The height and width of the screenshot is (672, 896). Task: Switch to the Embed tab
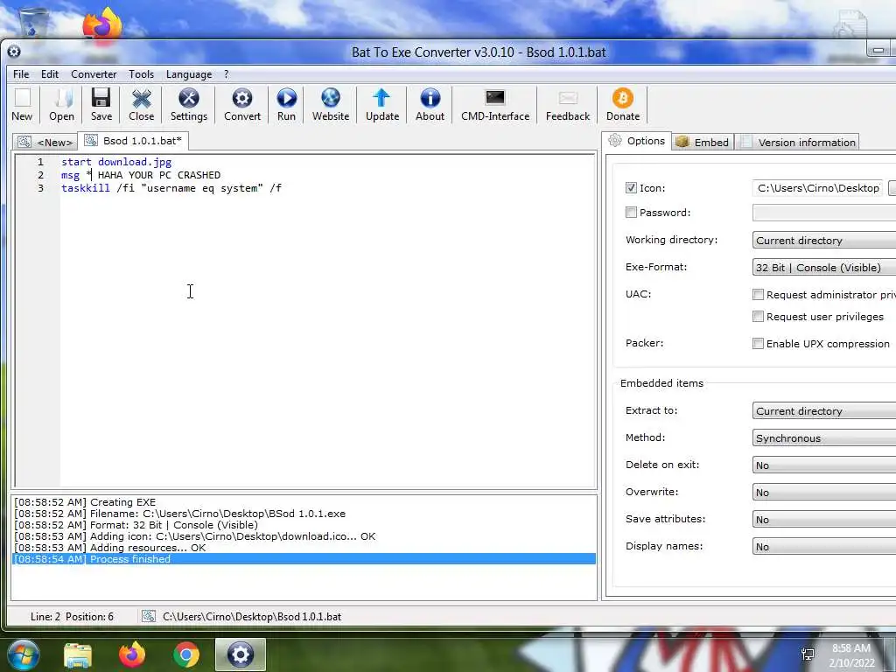coord(703,143)
